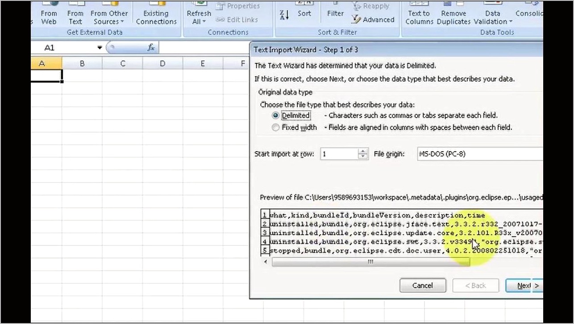Select column E header
The image size is (574, 324).
coord(203,64)
